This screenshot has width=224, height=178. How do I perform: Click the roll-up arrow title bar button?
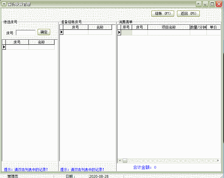pos(199,4)
